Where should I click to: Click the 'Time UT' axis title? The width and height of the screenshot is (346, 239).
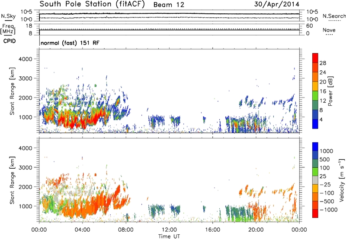coord(169,236)
